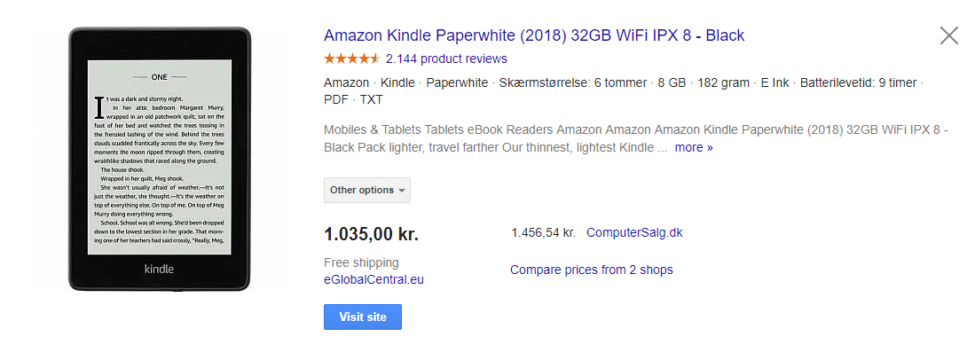This screenshot has width=975, height=360.
Task: Click the 1.456,54 kr. price
Action: point(544,233)
